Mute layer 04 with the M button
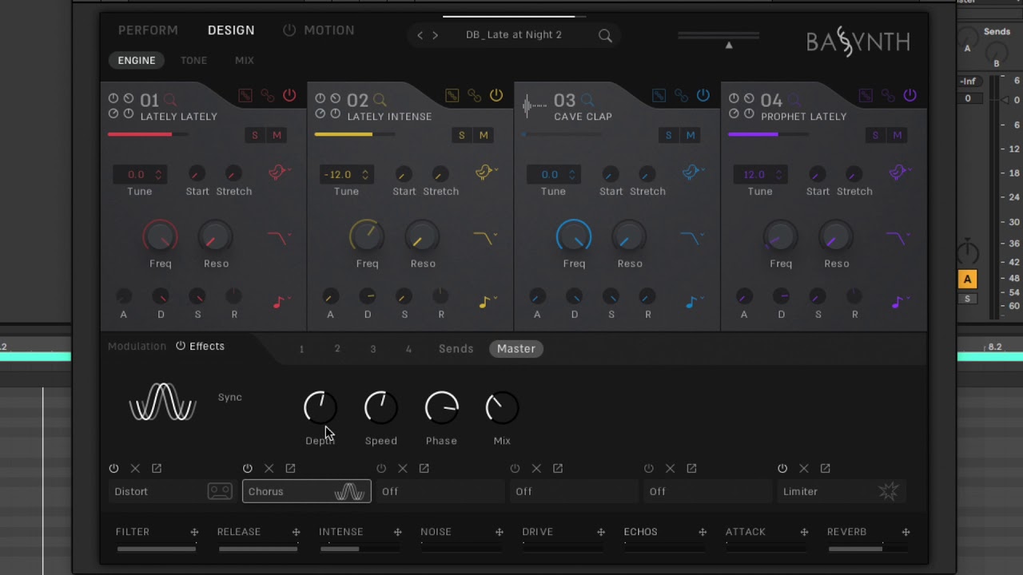This screenshot has height=575, width=1023. point(898,136)
